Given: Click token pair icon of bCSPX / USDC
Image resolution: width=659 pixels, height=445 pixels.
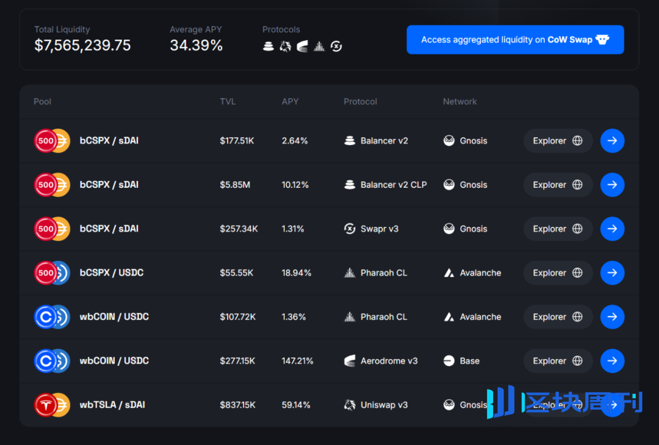Looking at the screenshot, I should point(52,273).
